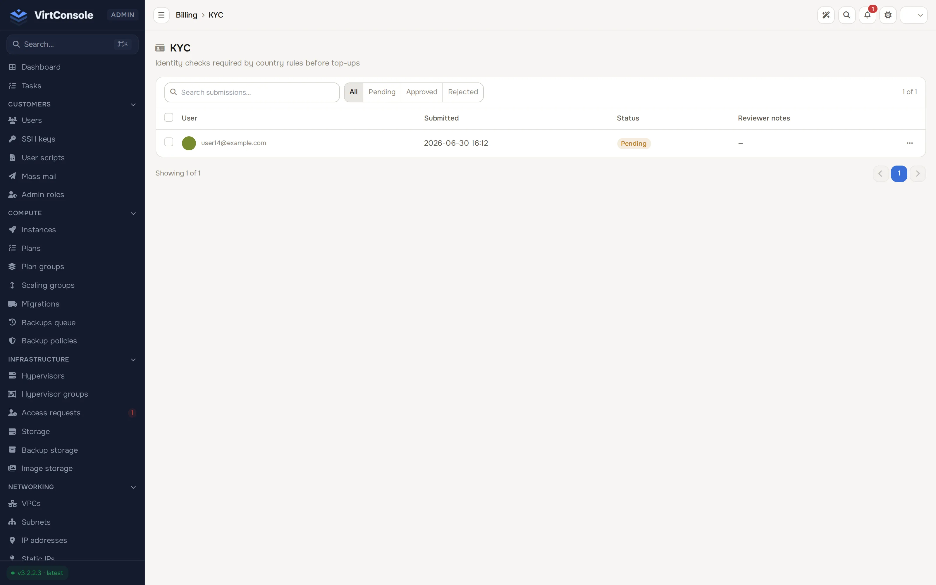Open the magic wand tool in header

click(x=826, y=15)
